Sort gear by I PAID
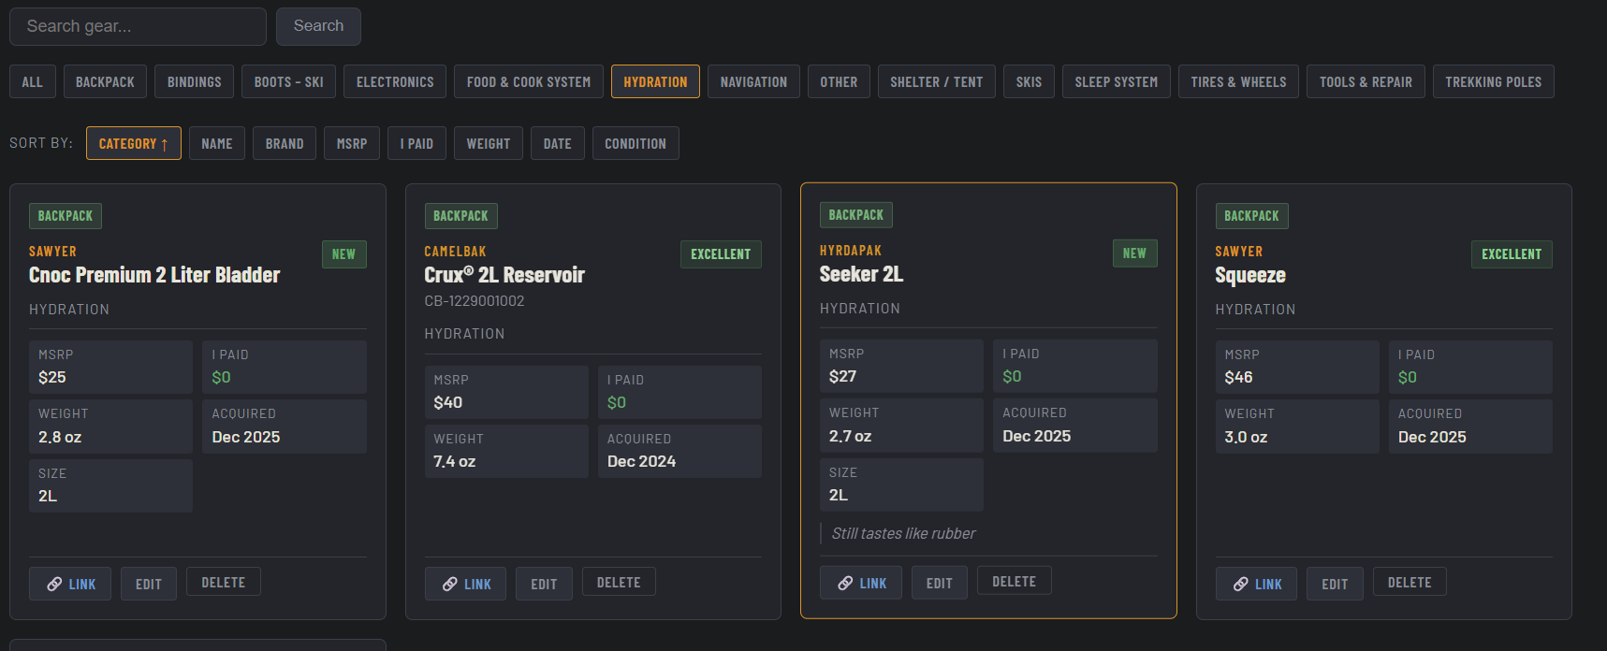This screenshot has height=651, width=1607. (416, 143)
